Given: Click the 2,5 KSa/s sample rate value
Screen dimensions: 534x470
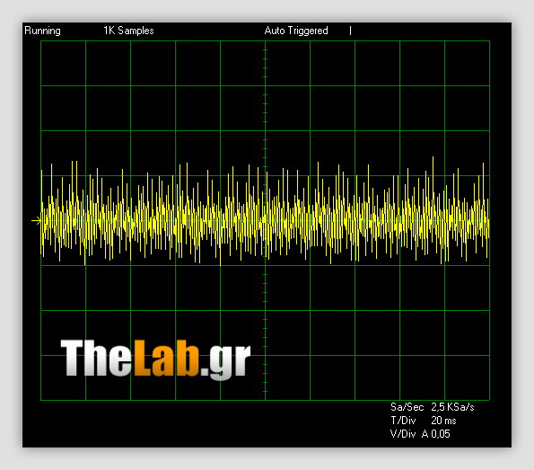Looking at the screenshot, I should (x=452, y=407).
